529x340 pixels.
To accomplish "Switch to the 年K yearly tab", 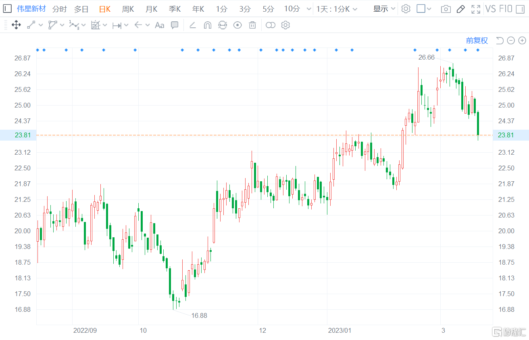I will [198, 9].
